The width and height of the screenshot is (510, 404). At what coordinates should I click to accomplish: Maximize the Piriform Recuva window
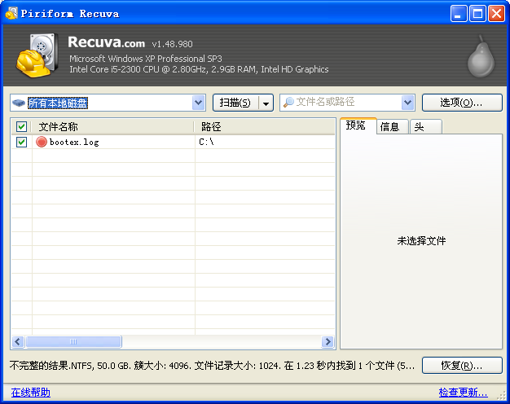[x=477, y=14]
